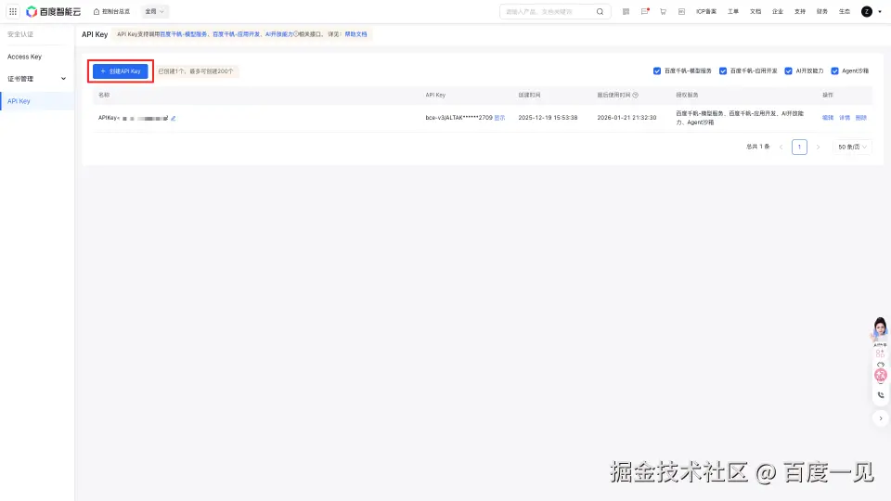Open the 支持 support menu item
The image size is (891, 501).
[x=799, y=11]
